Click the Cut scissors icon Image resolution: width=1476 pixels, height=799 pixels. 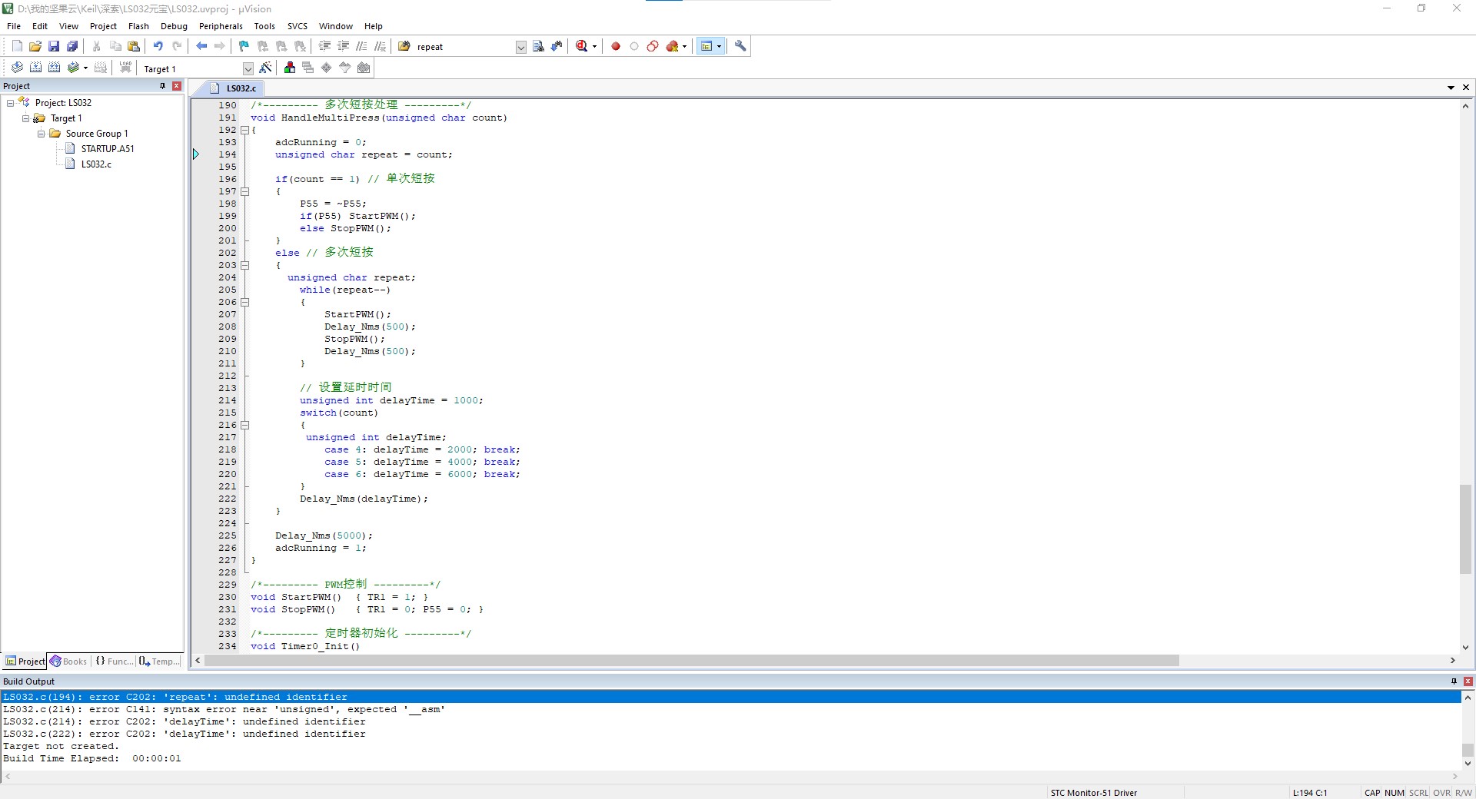point(97,46)
